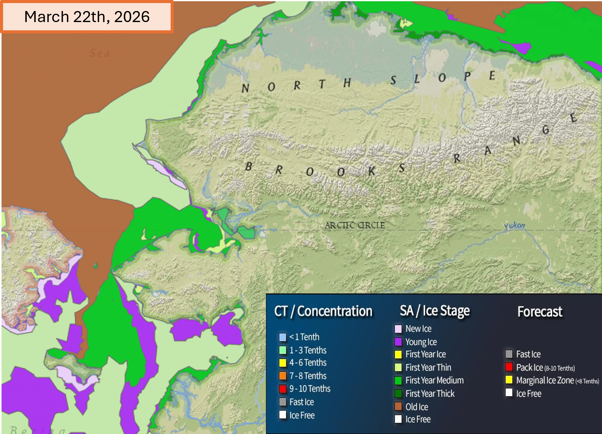Click the First Year Thin legend label

428,368
